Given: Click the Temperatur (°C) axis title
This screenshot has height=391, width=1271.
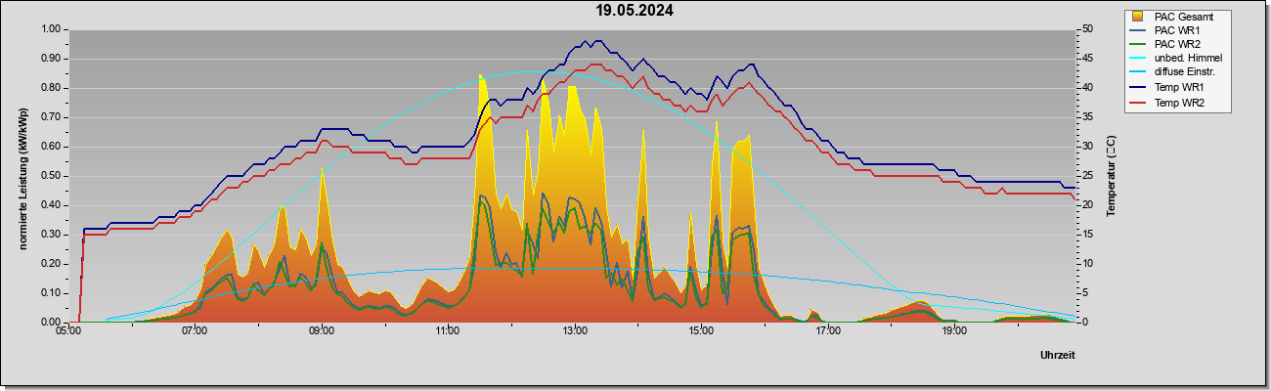Looking at the screenshot, I should [1111, 176].
